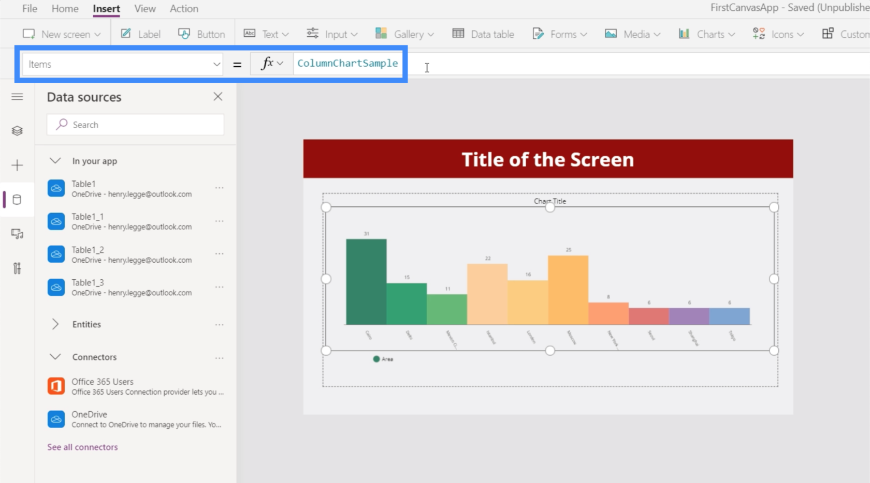Click the Charts bar graph icon
The height and width of the screenshot is (483, 870).
click(684, 34)
